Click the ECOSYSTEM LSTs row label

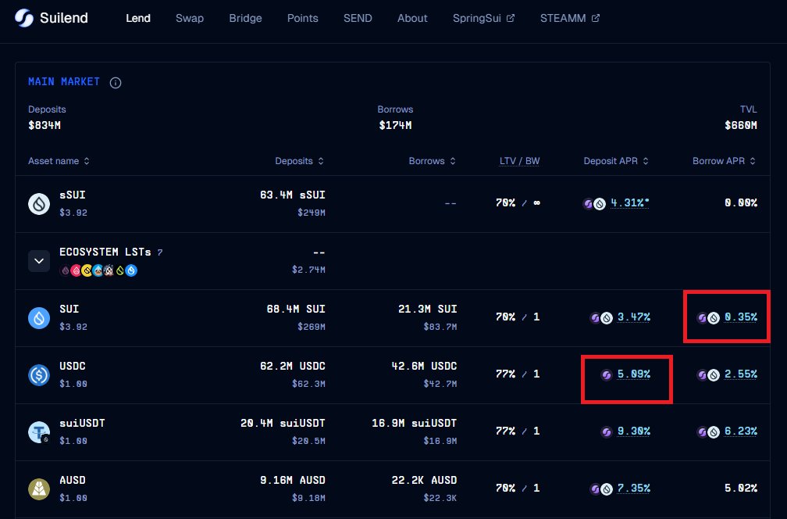click(105, 252)
